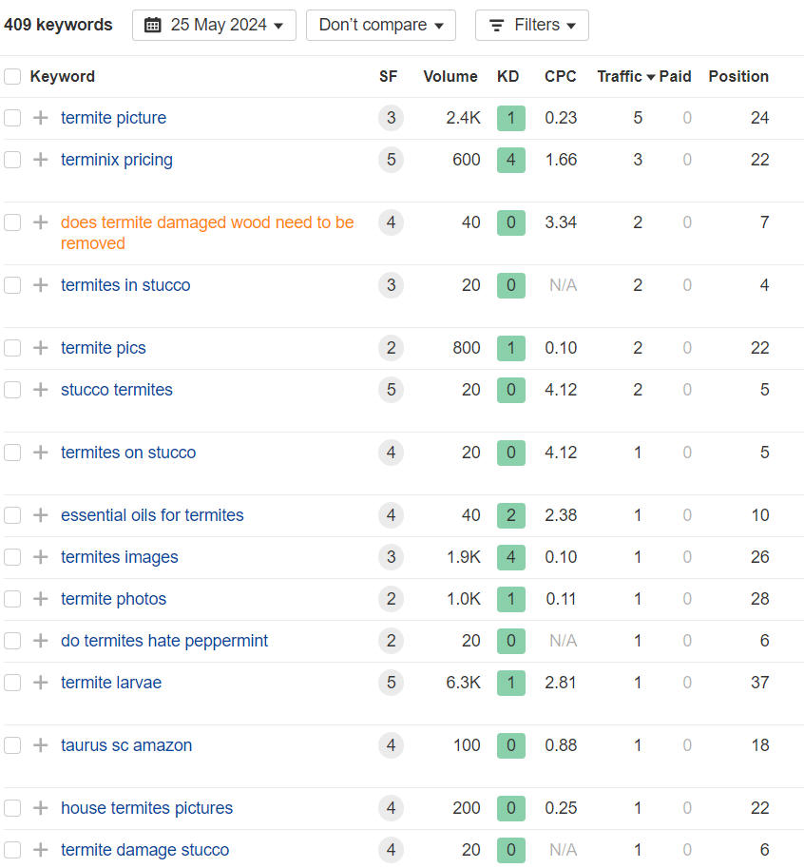
Task: Click the calendar icon in the date button
Action: [x=153, y=26]
